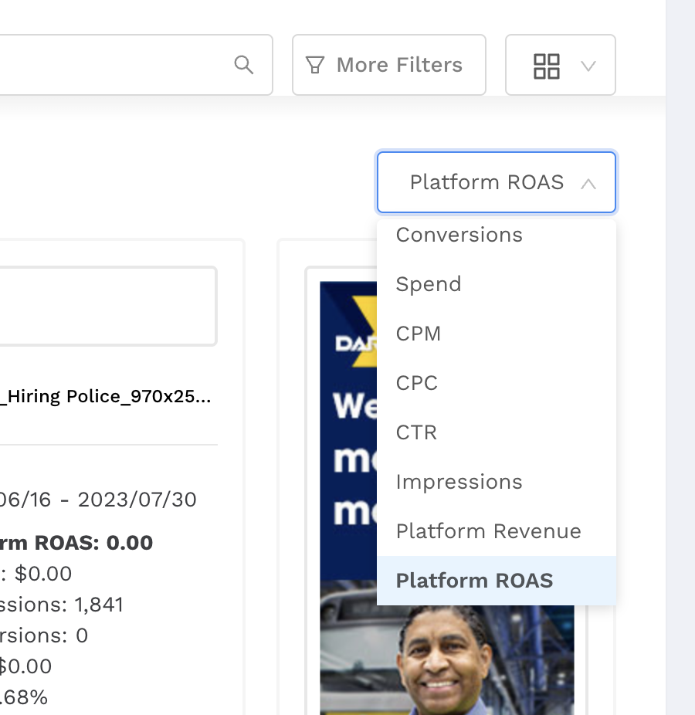Click the search magnifier icon
This screenshot has width=695, height=715.
[x=243, y=65]
